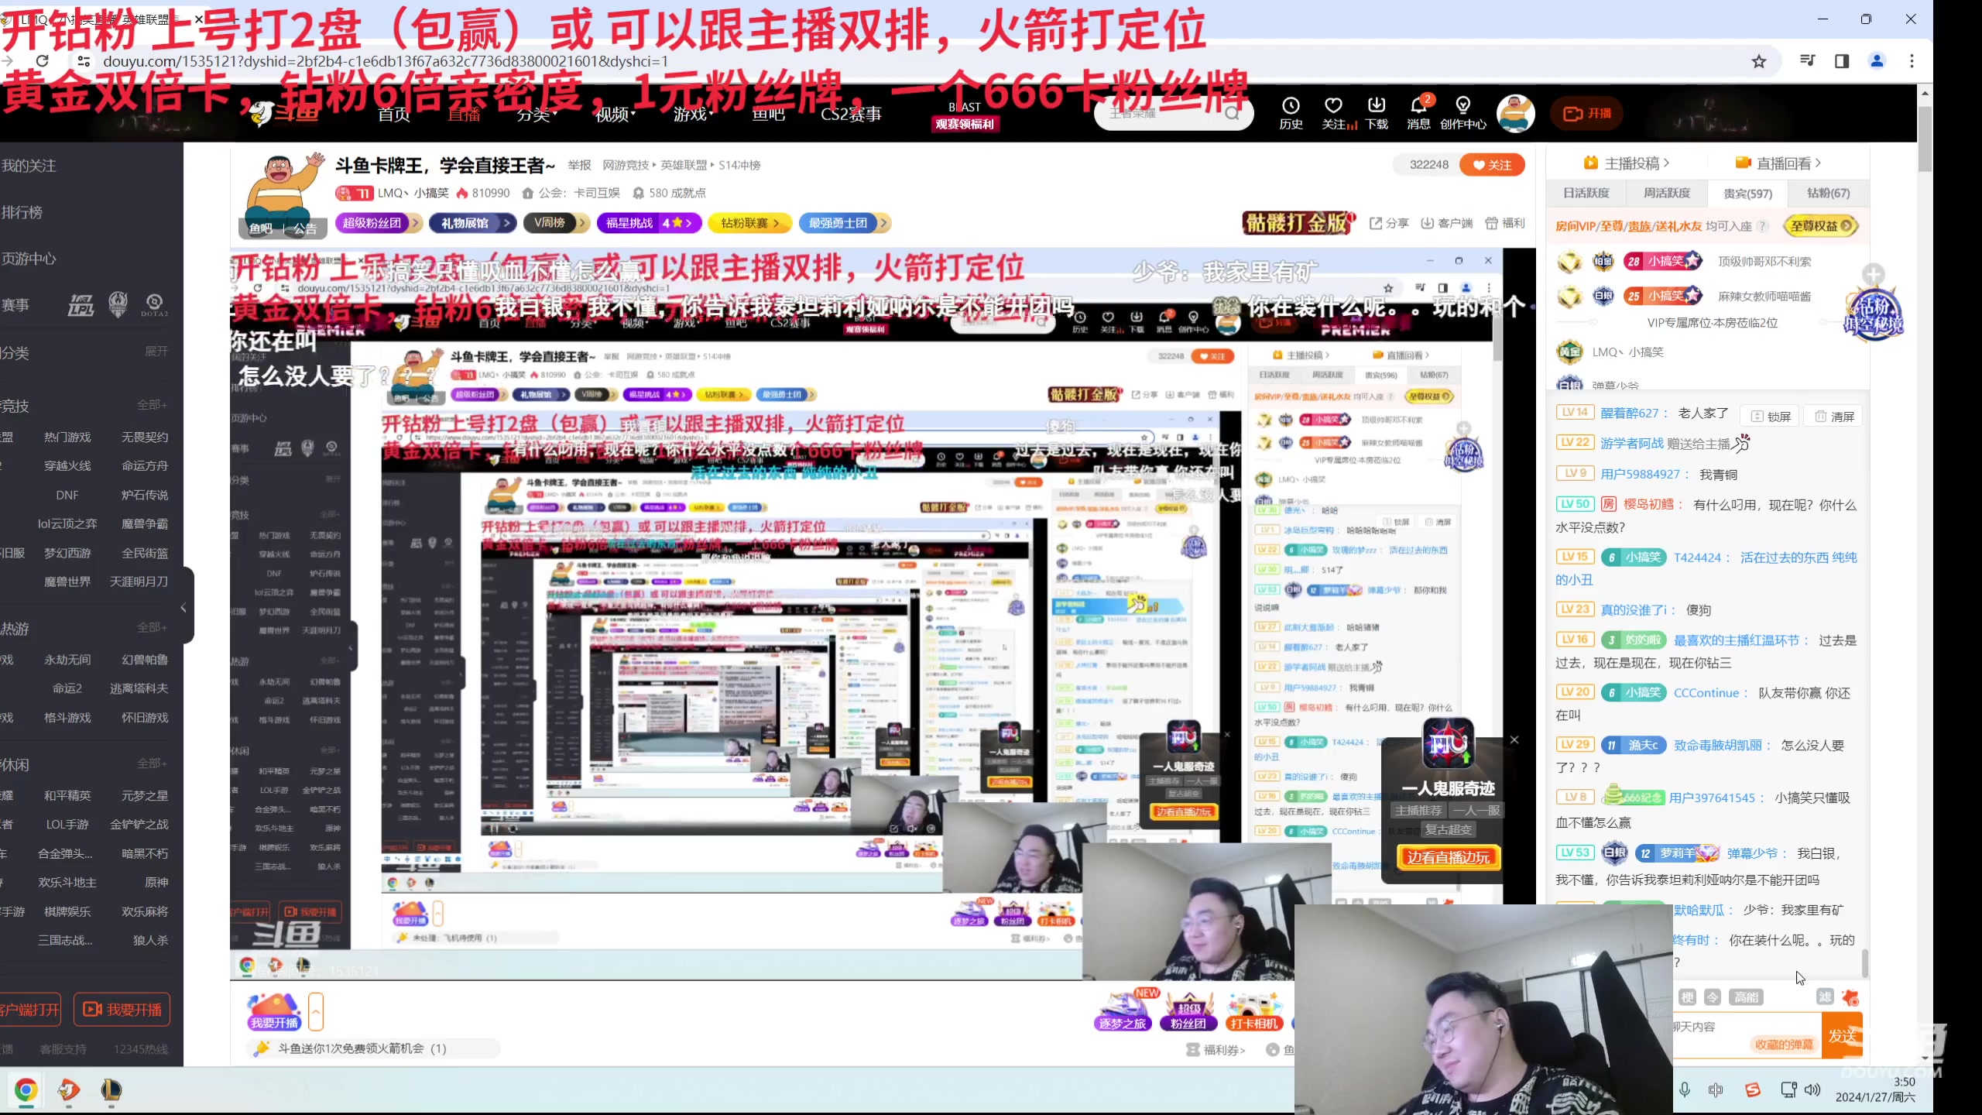The image size is (1982, 1115).
Task: Reload the browser page
Action: 43,60
